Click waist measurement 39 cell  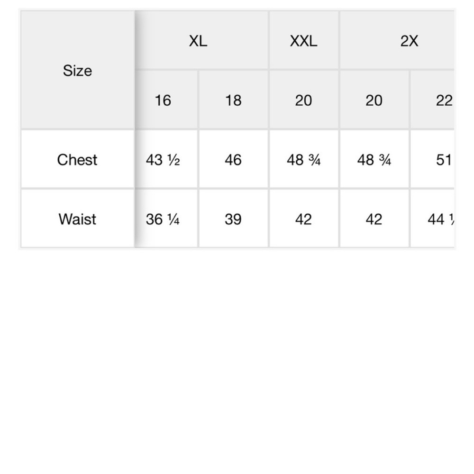click(x=233, y=219)
